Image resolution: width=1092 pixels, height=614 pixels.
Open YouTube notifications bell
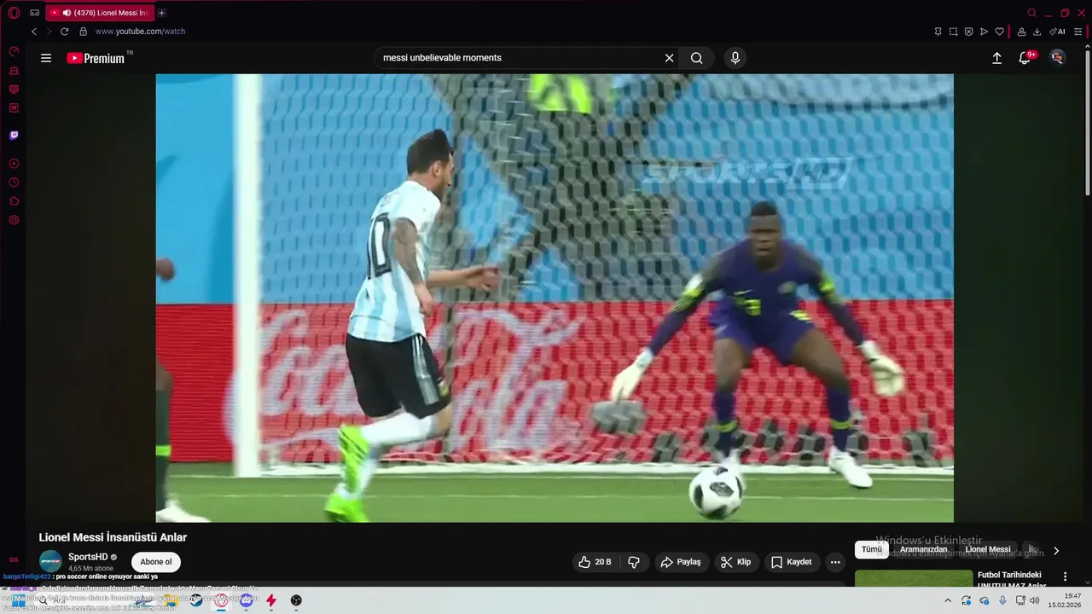[x=1025, y=58]
